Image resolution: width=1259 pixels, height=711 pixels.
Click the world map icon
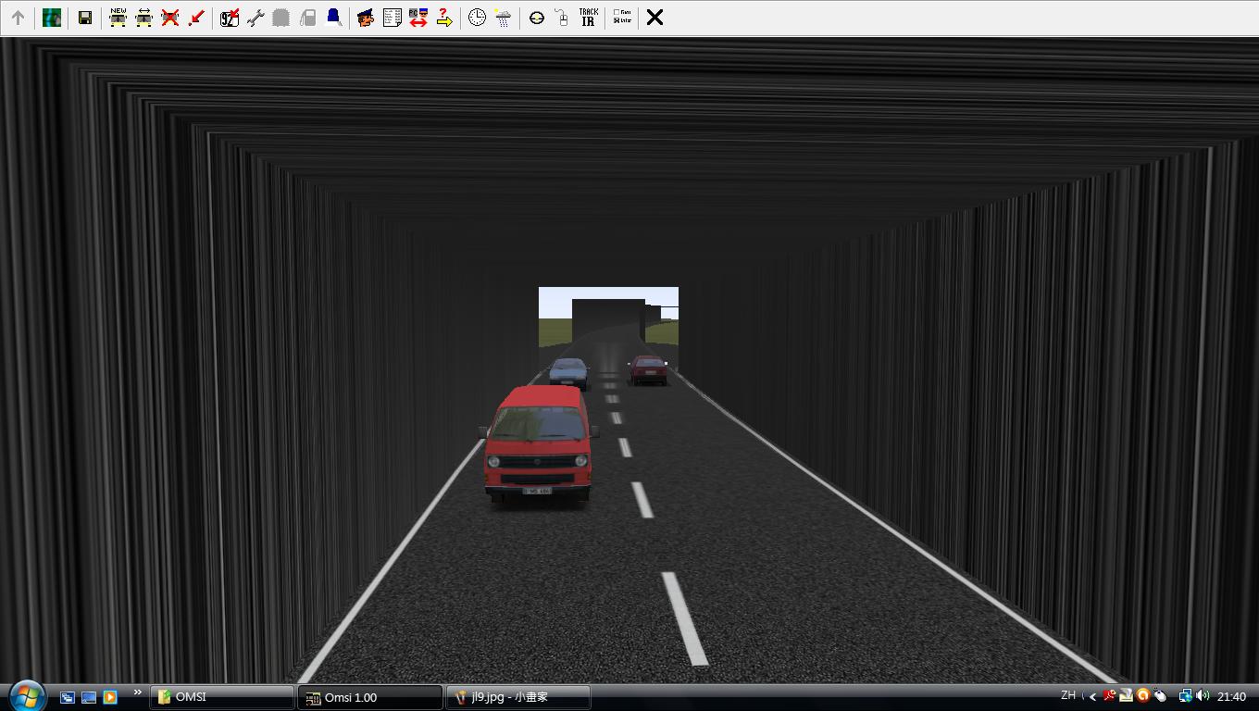pyautogui.click(x=52, y=18)
